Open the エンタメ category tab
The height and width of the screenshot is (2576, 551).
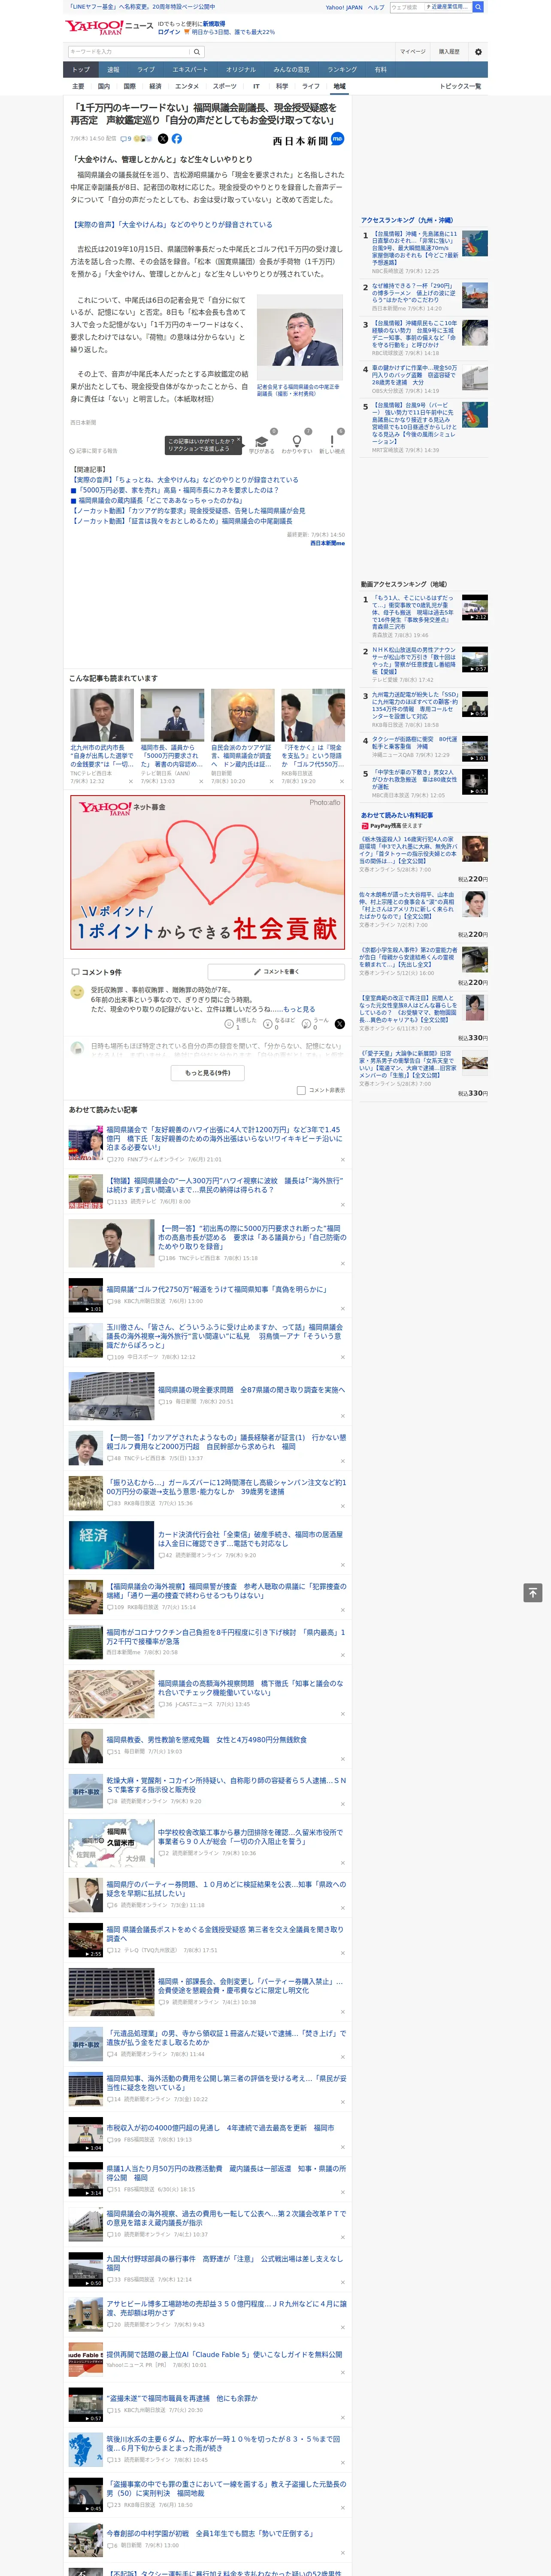coord(187,86)
